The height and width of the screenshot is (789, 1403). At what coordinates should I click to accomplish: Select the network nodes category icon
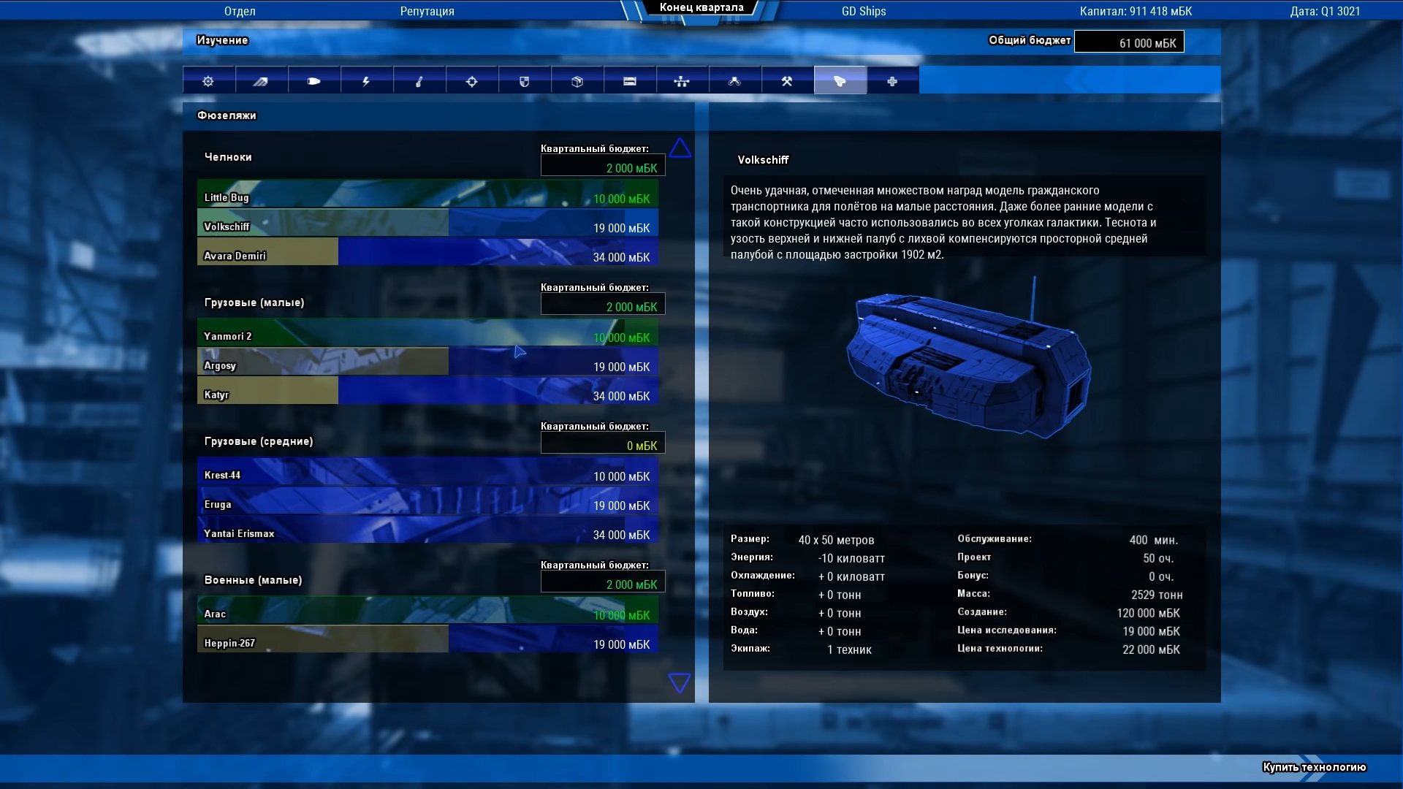click(682, 81)
